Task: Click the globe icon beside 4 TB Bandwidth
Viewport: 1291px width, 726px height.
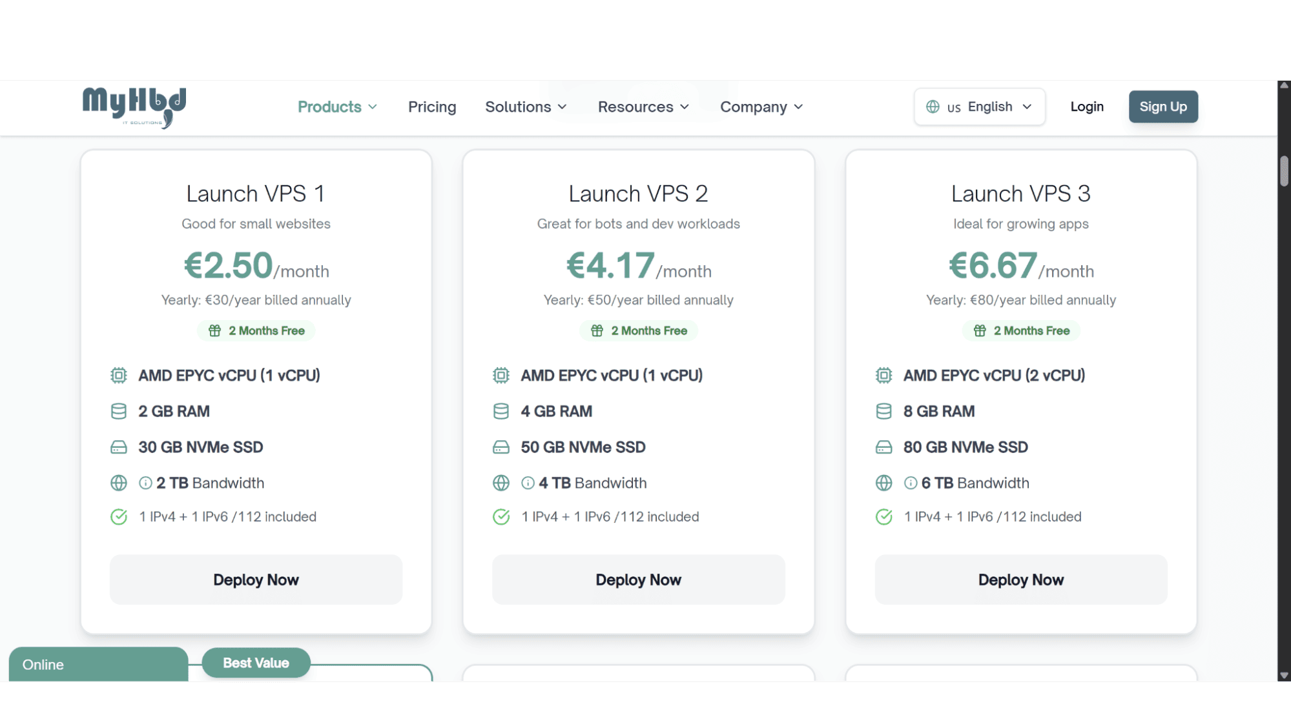Action: point(501,483)
